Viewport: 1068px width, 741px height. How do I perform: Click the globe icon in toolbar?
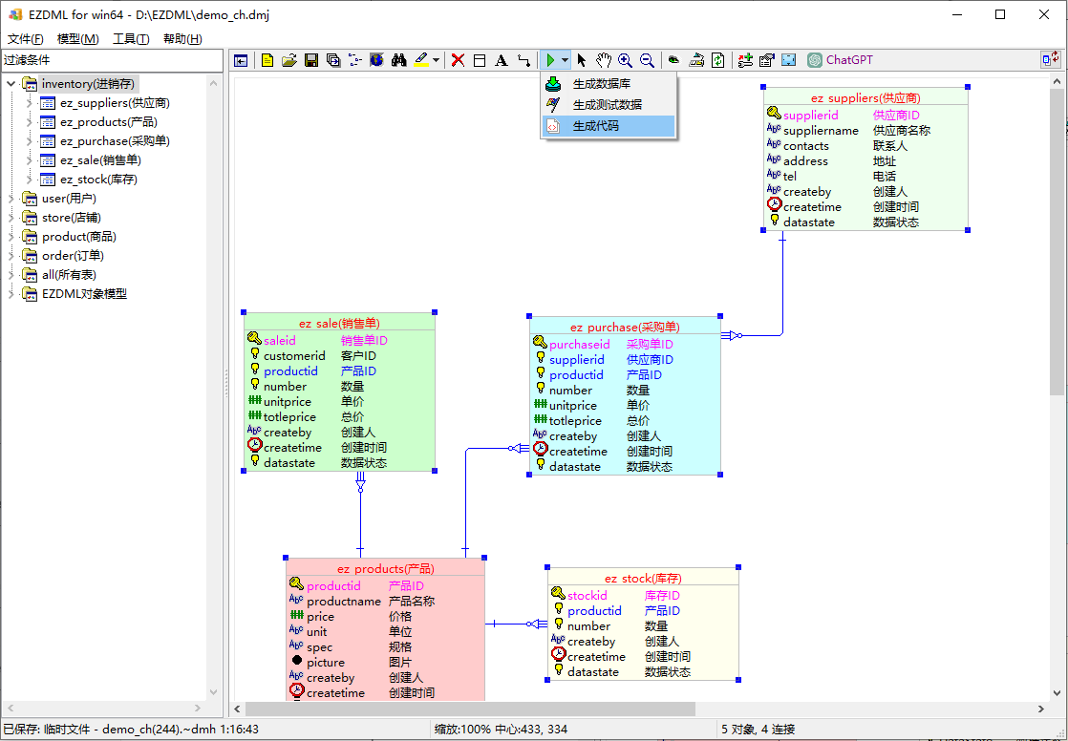376,60
